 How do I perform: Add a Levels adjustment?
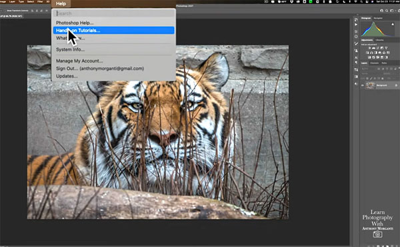click(374, 48)
